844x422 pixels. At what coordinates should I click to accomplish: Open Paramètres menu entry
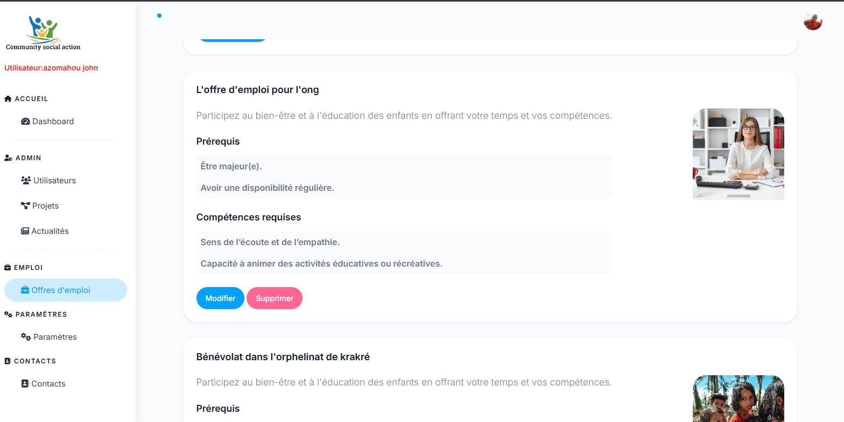[x=55, y=337]
